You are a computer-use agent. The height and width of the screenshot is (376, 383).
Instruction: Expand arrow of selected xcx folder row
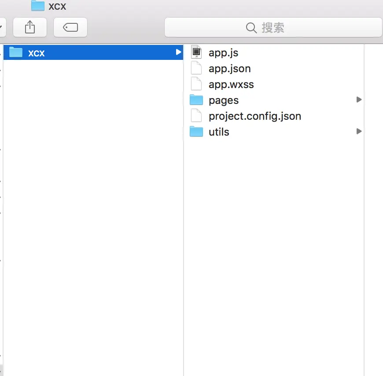179,52
